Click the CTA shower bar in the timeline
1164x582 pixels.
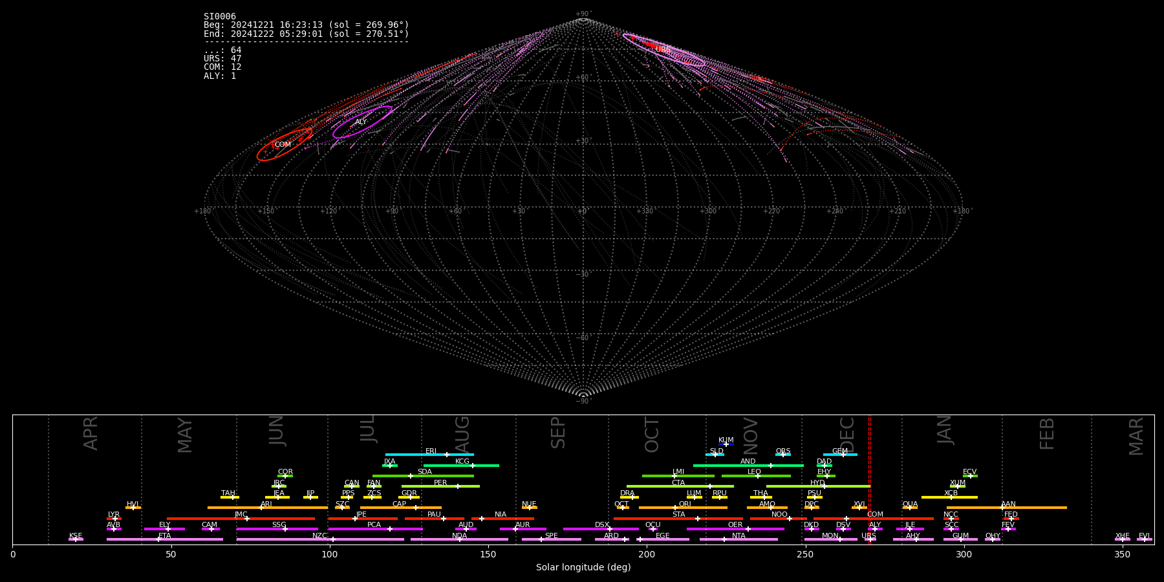click(x=680, y=486)
